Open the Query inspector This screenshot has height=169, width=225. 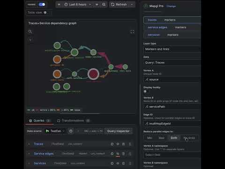(x=118, y=131)
